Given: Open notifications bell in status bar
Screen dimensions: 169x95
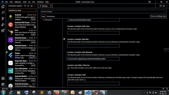Looking at the screenshot, I should [x=167, y=89].
